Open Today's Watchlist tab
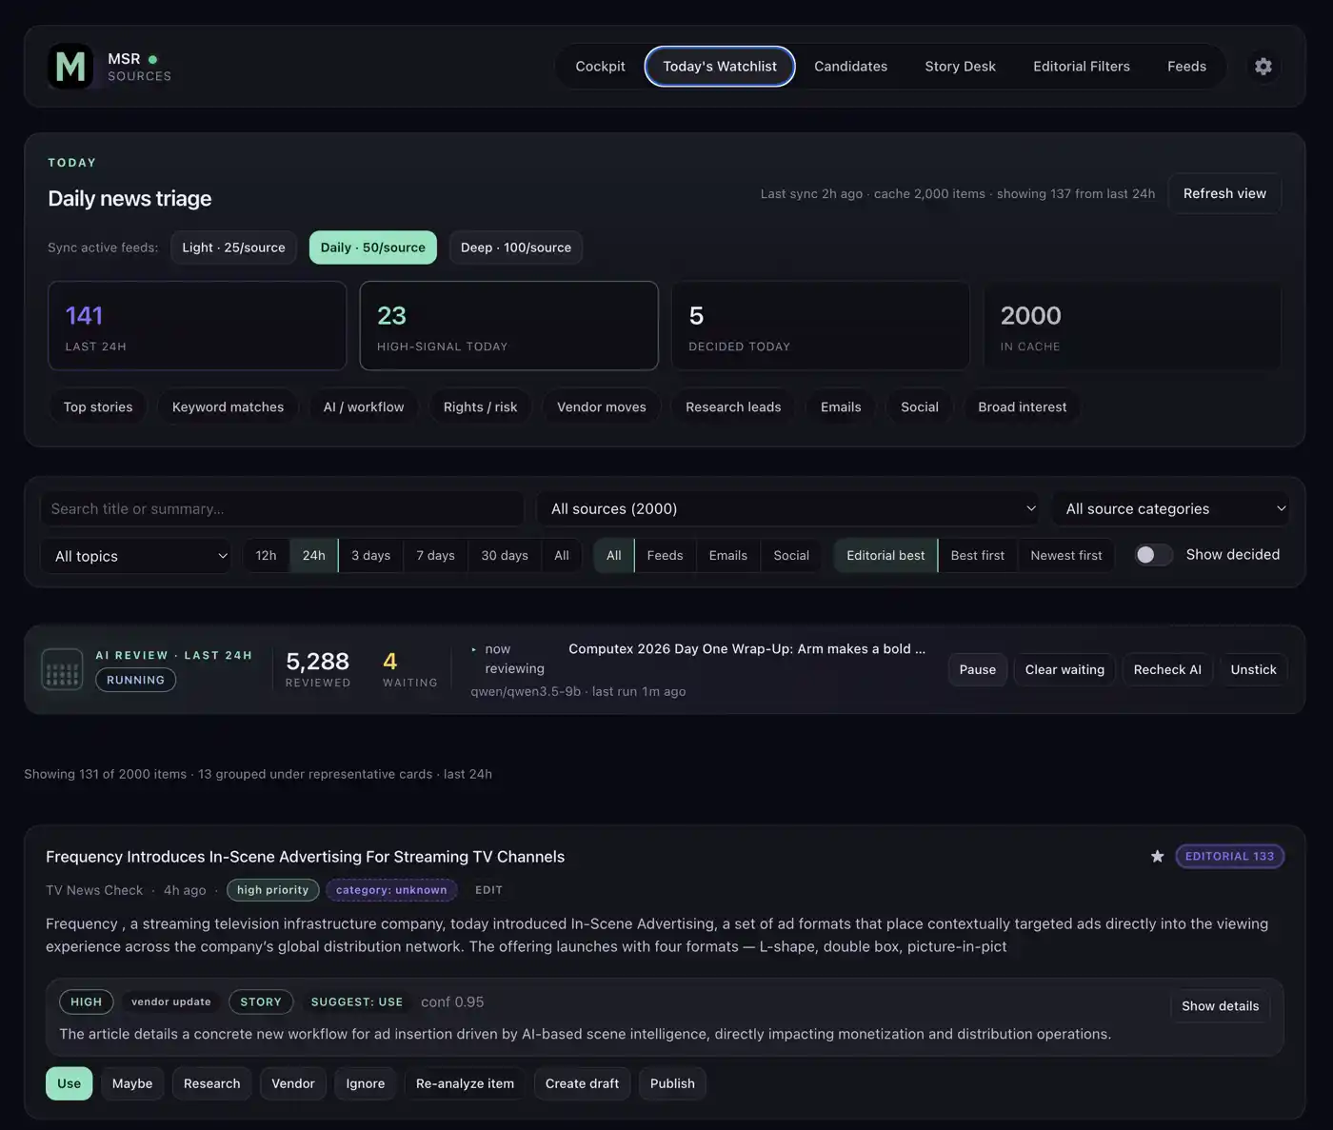The height and width of the screenshot is (1130, 1333). click(720, 67)
